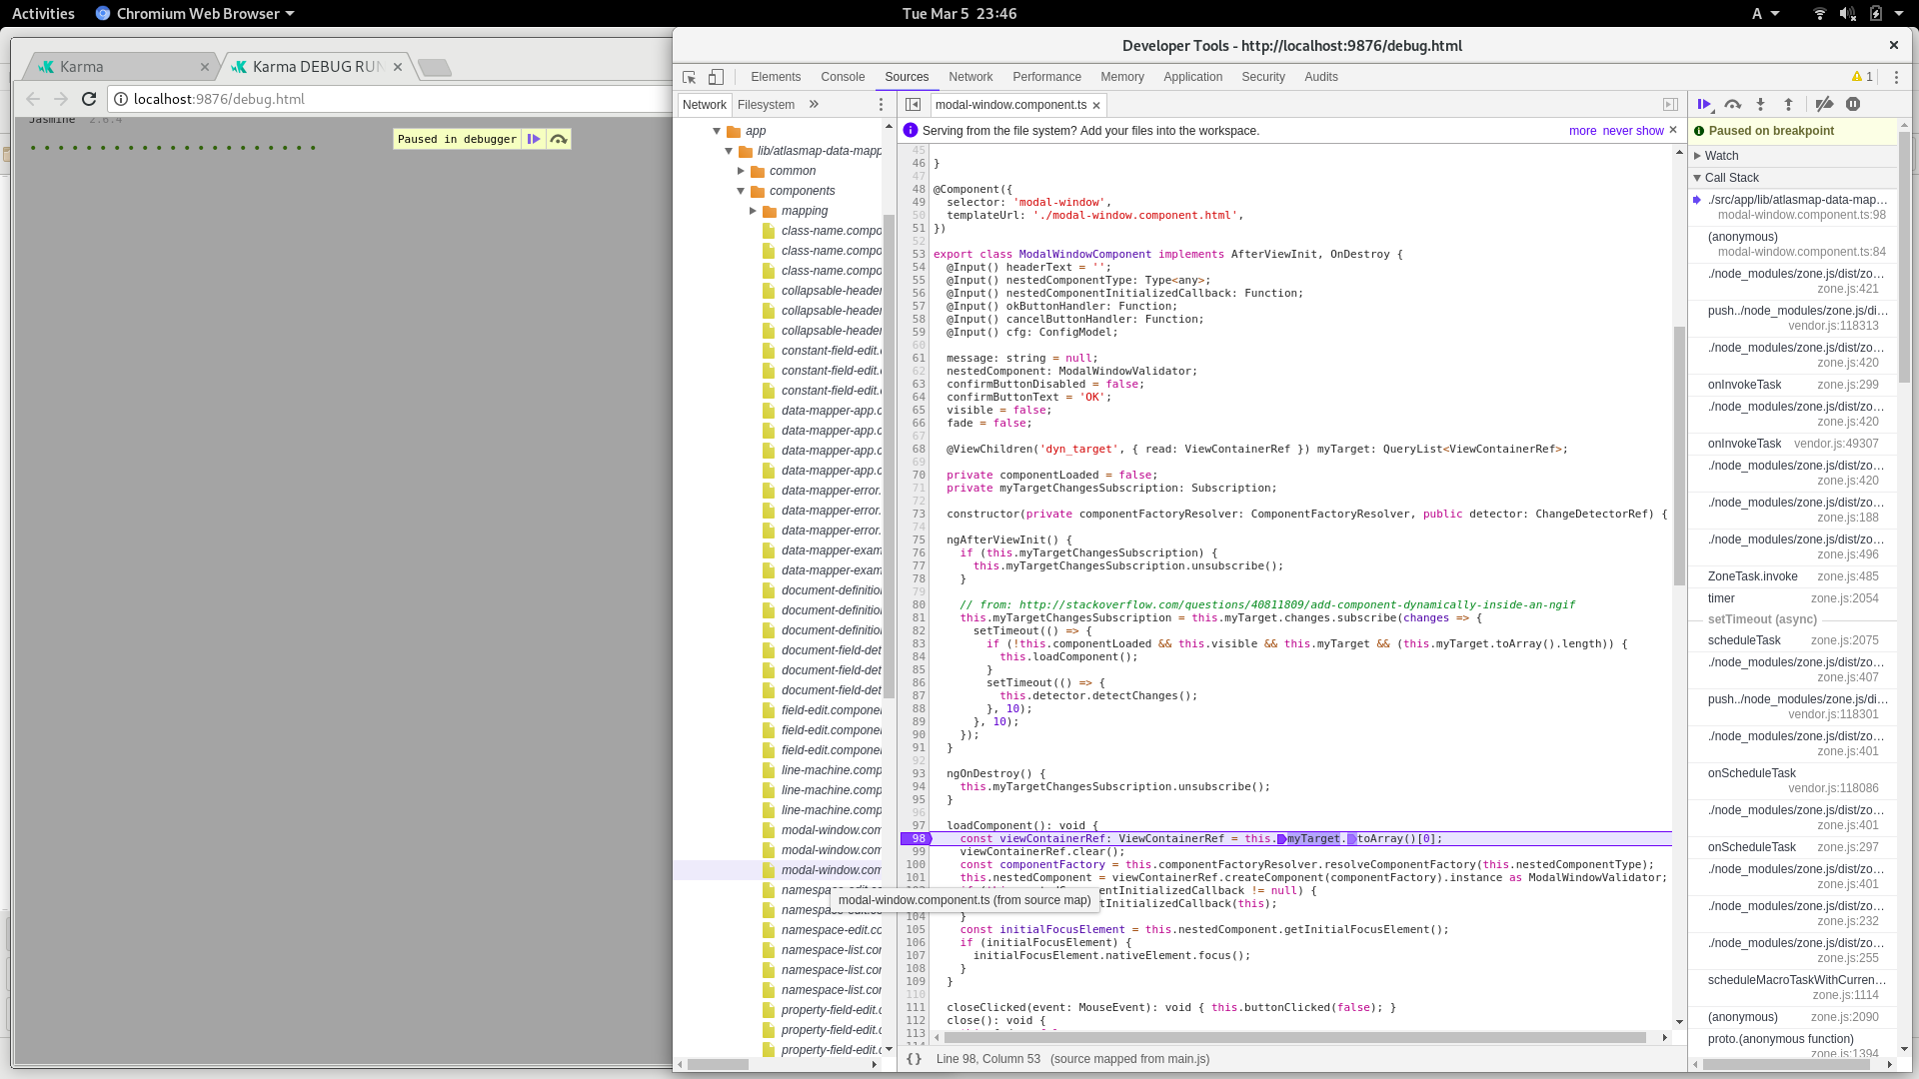1919x1079 pixels.
Task: Toggle the device toolbar icon
Action: (716, 77)
